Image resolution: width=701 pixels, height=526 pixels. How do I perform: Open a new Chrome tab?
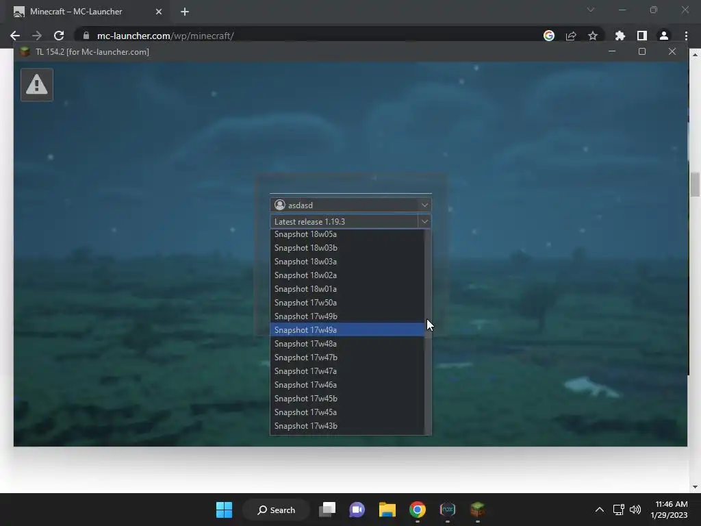click(185, 12)
